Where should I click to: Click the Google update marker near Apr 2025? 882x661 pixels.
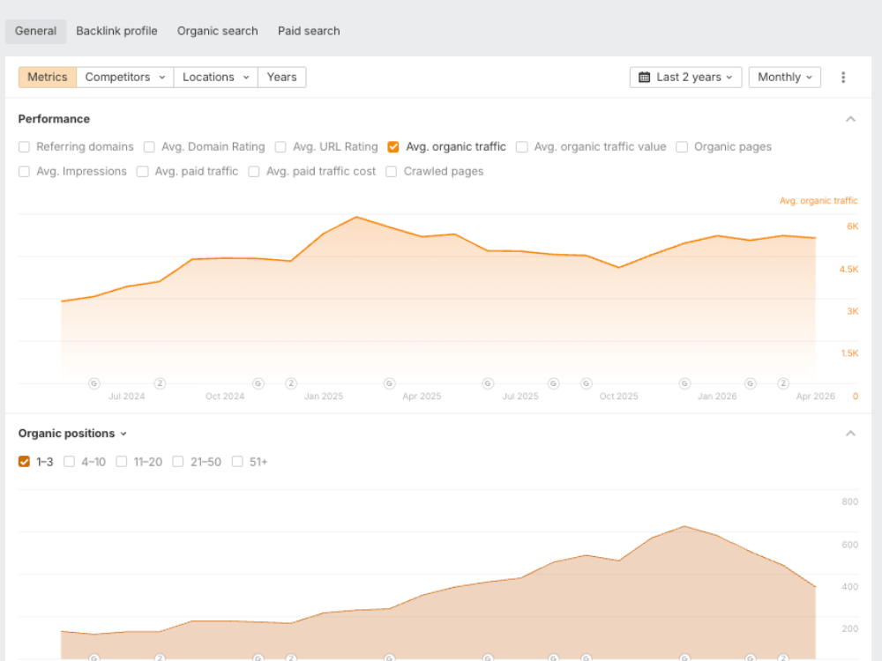click(x=388, y=383)
